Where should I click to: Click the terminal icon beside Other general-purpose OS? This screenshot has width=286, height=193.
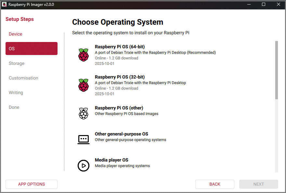click(84, 139)
